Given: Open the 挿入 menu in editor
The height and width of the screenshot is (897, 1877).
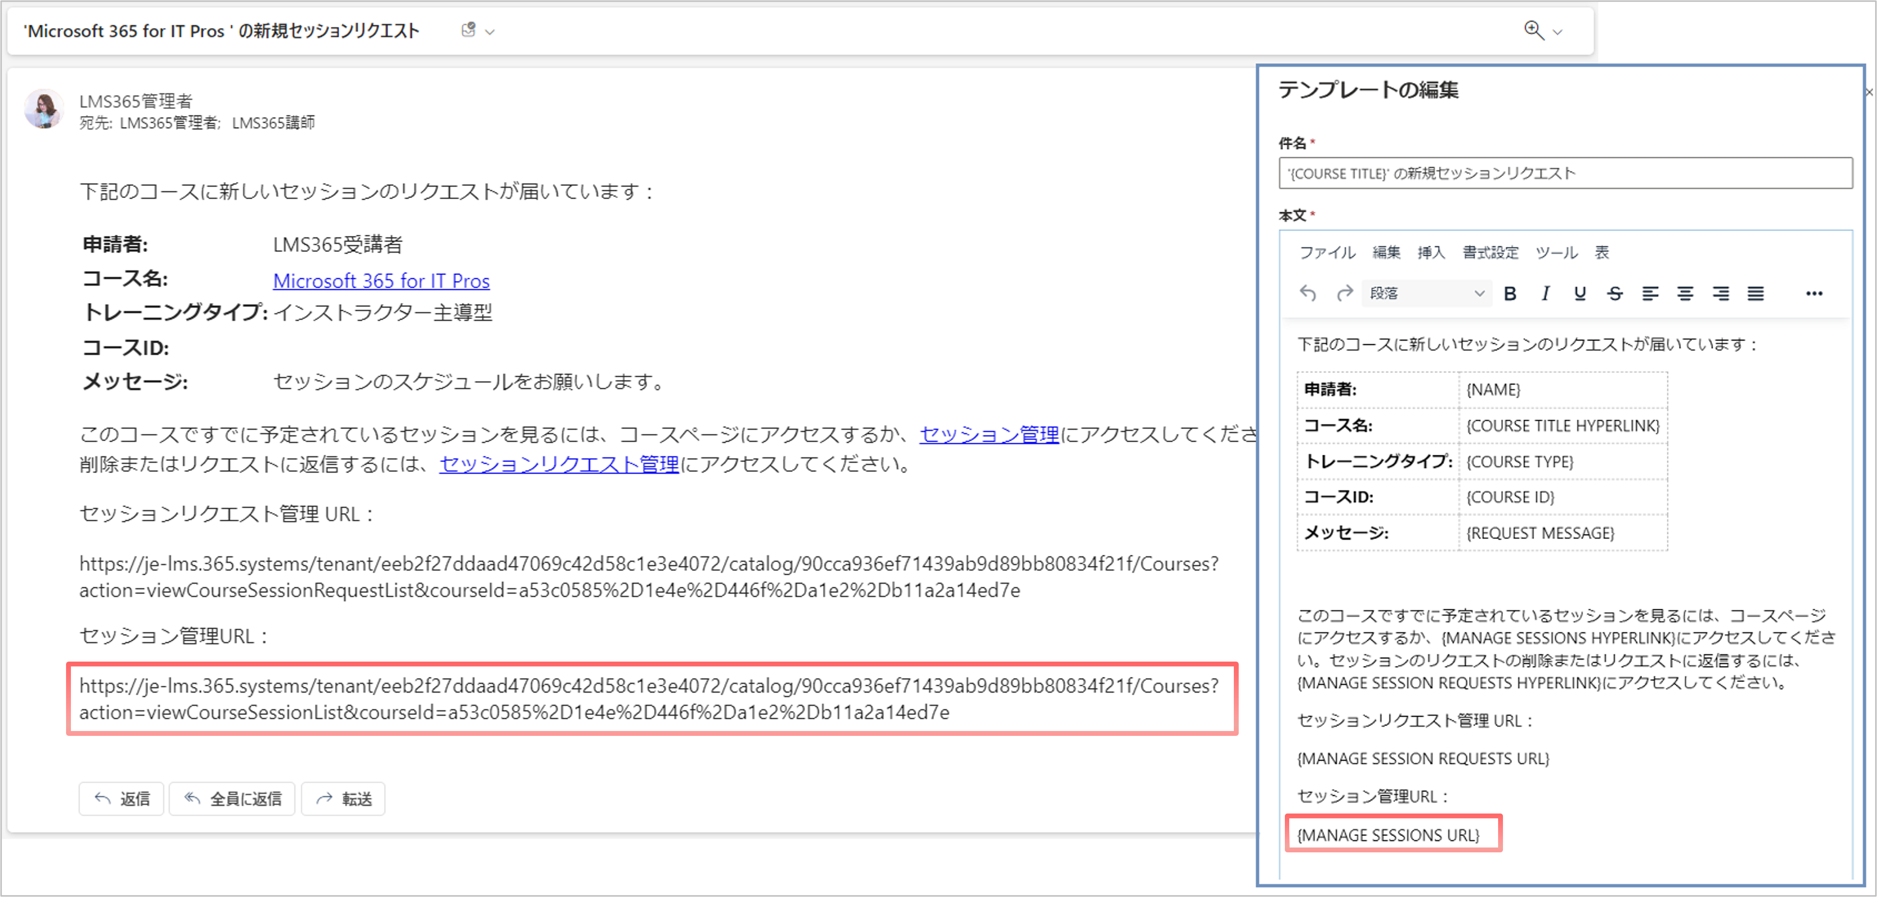Looking at the screenshot, I should coord(1431,252).
